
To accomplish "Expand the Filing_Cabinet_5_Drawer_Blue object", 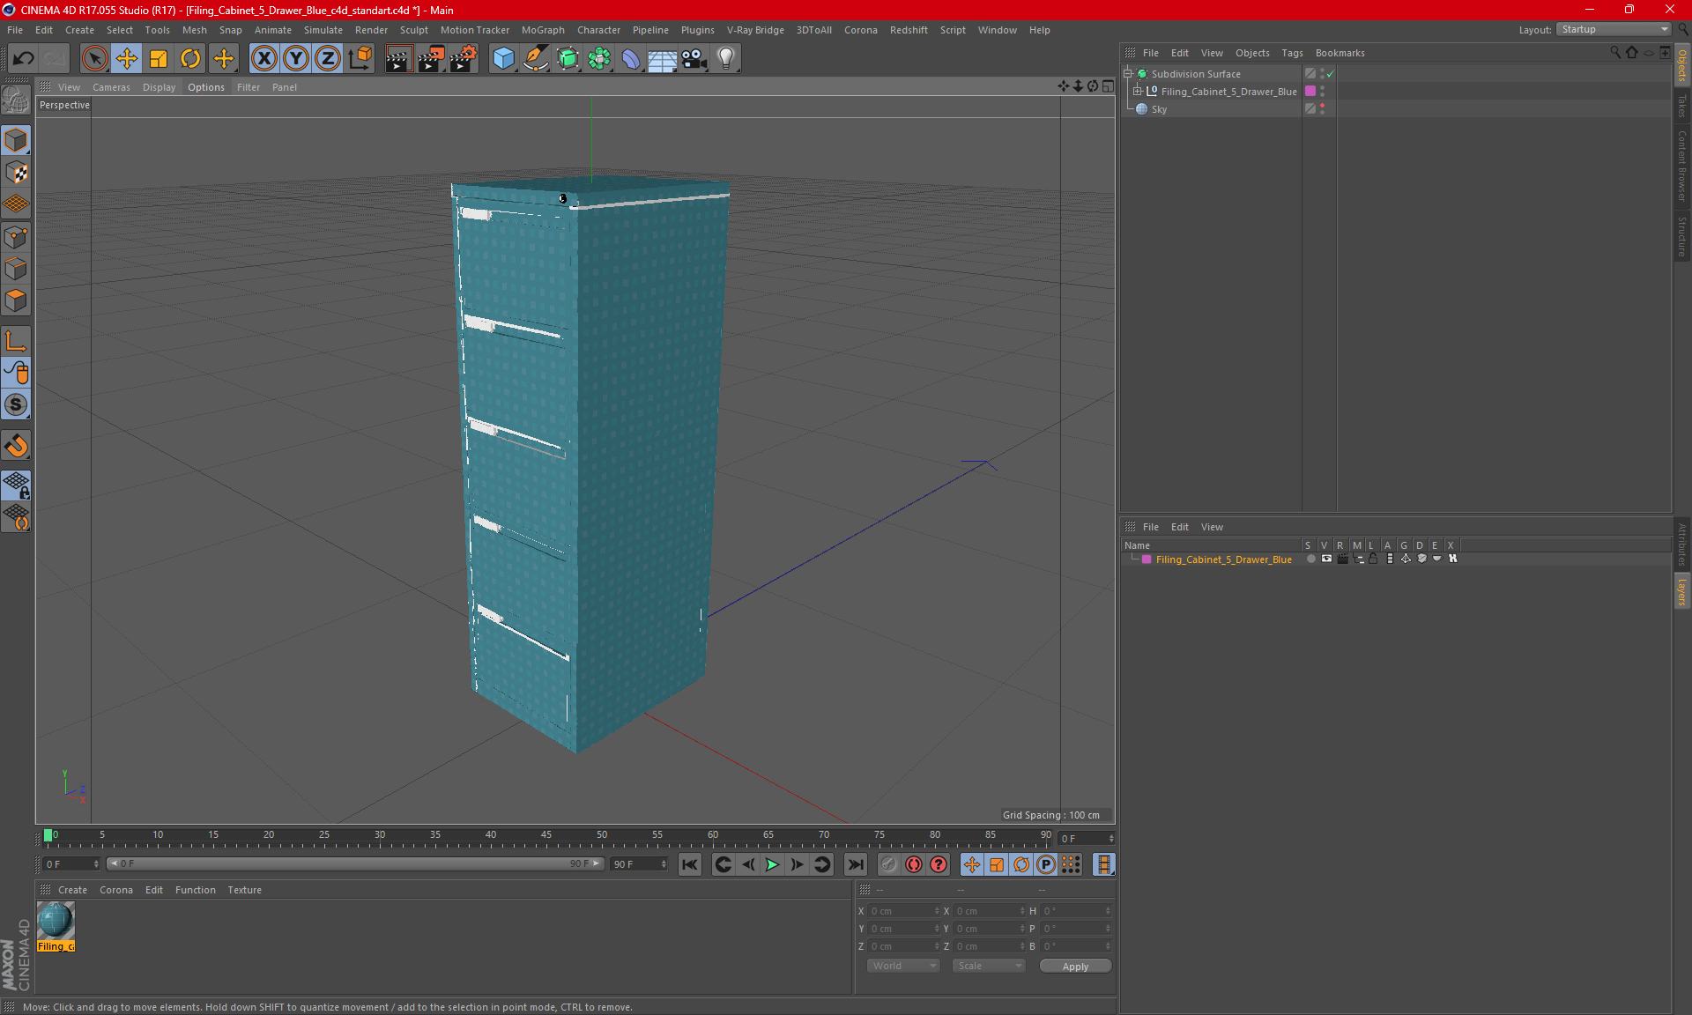I will coord(1138,92).
